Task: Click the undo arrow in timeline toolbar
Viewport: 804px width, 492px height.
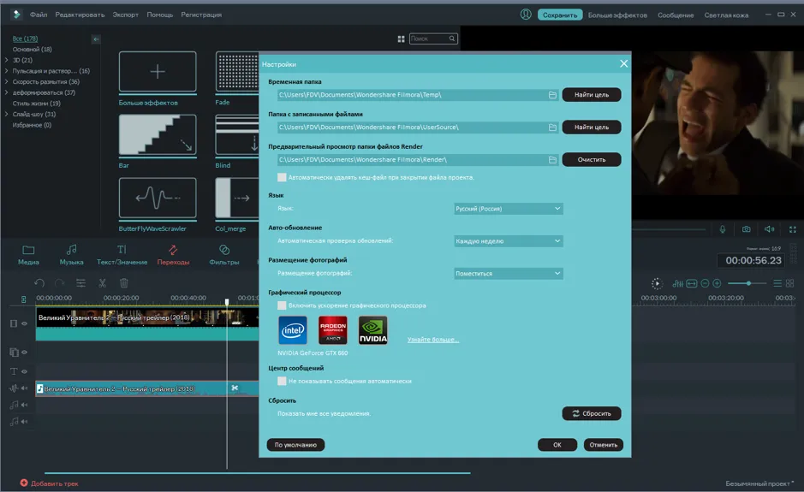Action: click(x=39, y=283)
